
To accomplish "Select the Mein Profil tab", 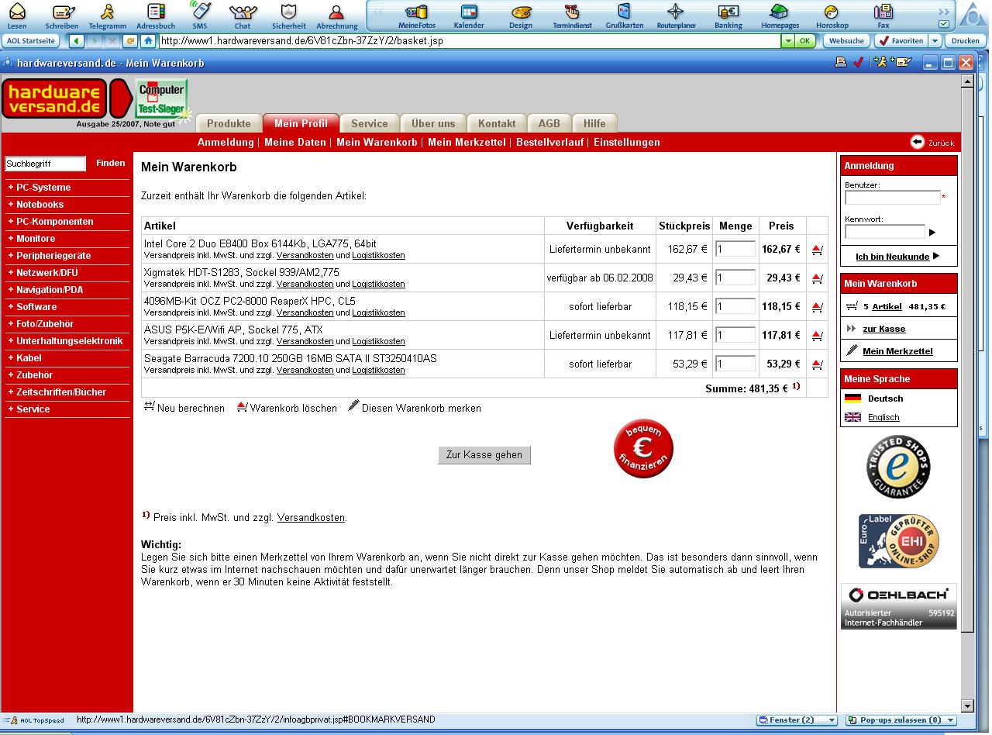I will coord(301,123).
